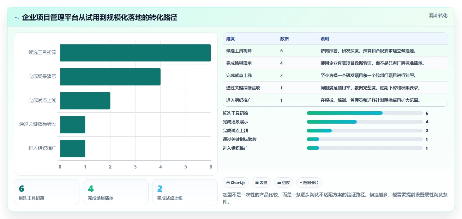Click the description starting 在模板、培训、管理员
This screenshot has height=219, width=462.
pyautogui.click(x=371, y=100)
